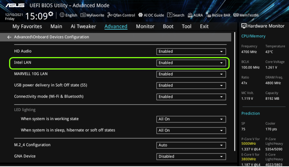Open the time settings gear icon
Screen dimensions: 289x167
51,14
